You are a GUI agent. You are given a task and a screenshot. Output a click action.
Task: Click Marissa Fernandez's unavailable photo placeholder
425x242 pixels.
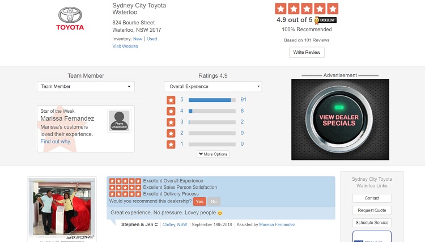(x=119, y=121)
